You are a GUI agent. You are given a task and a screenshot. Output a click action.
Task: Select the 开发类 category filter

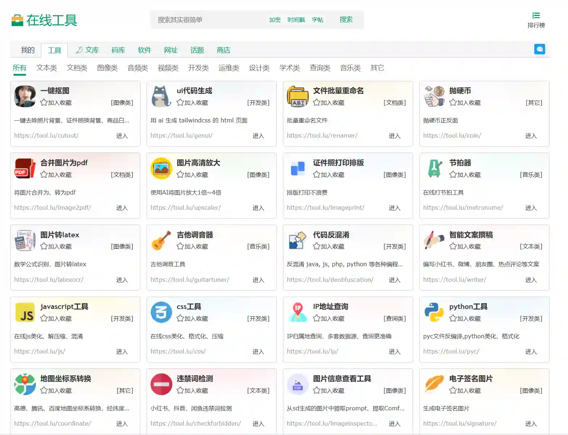198,68
